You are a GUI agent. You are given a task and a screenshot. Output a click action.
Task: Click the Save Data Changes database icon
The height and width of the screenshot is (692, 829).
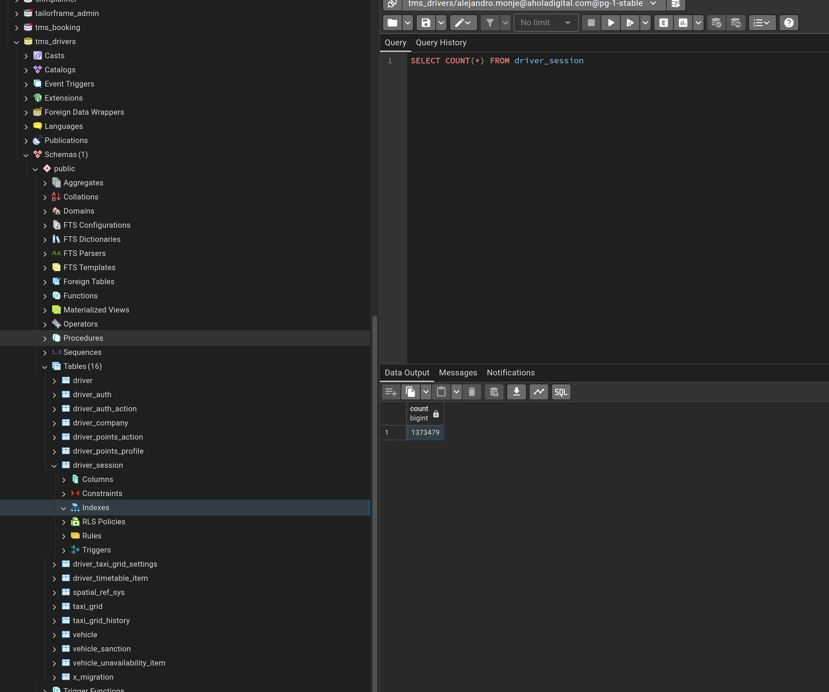point(494,392)
